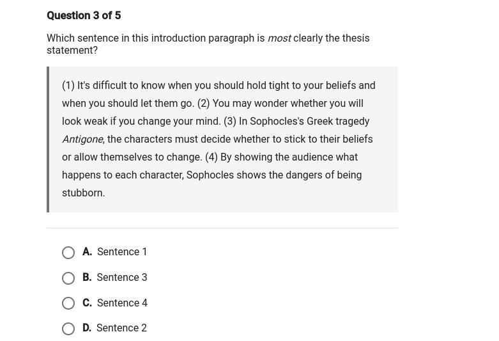Click the italic title 'Antigone' in the passage
The height and width of the screenshot is (341, 499).
(x=82, y=139)
